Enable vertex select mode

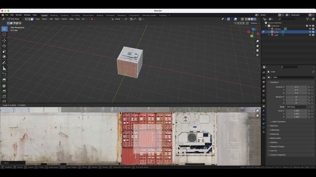(26, 19)
